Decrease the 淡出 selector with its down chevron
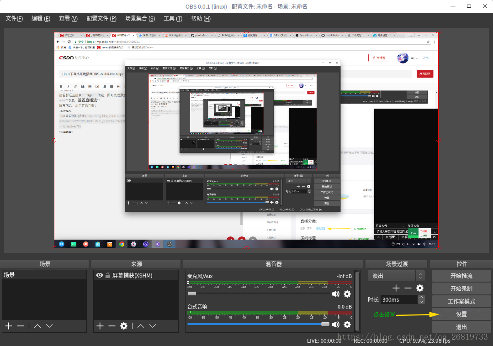 click(x=420, y=278)
